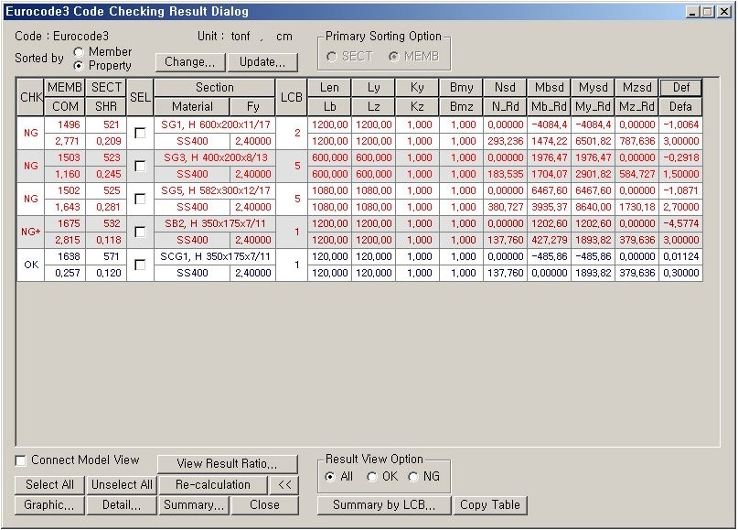Click the COM column header
Viewport: 738px width, 530px height.
[65, 107]
